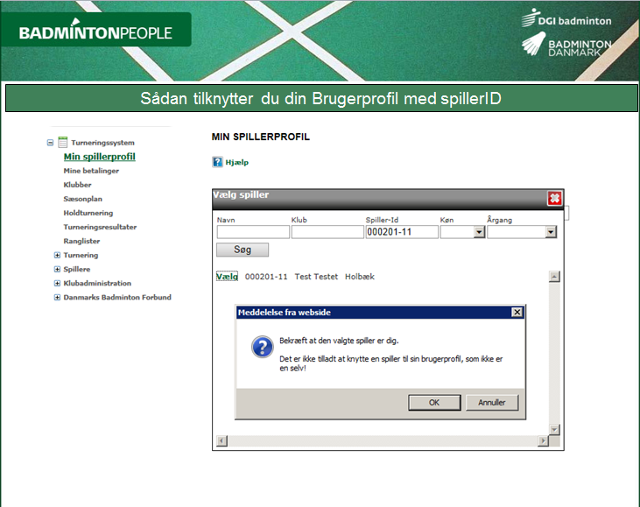
Task: Expand the Klubadministration tree node
Action: 57,283
